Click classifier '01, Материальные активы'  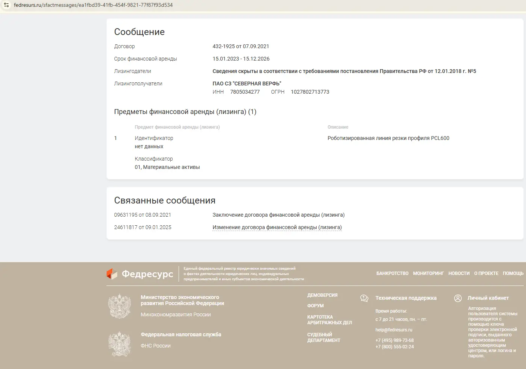click(167, 167)
